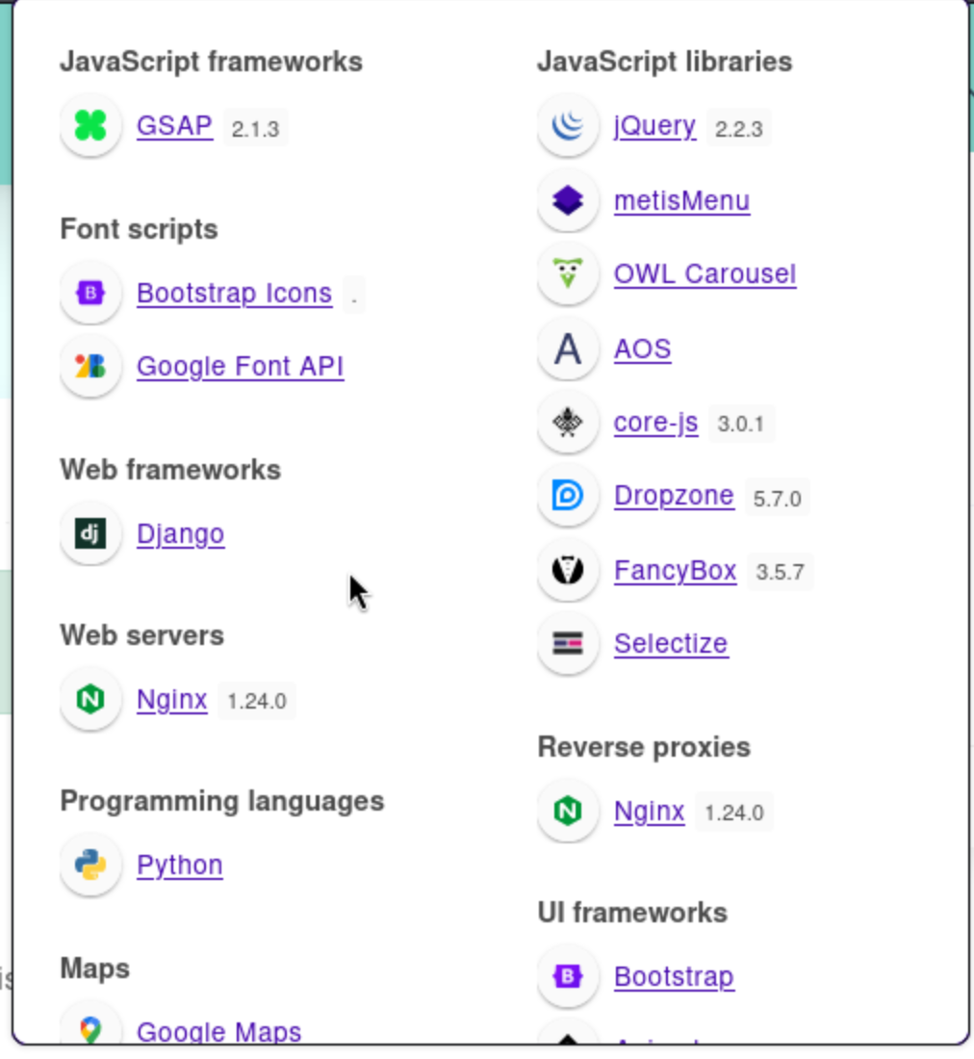Screen dimensions: 974x1059
Task: Open the Bootstrap Icons link
Action: [234, 293]
